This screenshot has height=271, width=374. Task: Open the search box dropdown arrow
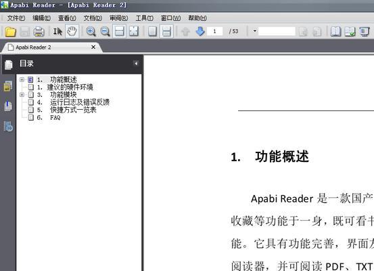tap(254, 31)
